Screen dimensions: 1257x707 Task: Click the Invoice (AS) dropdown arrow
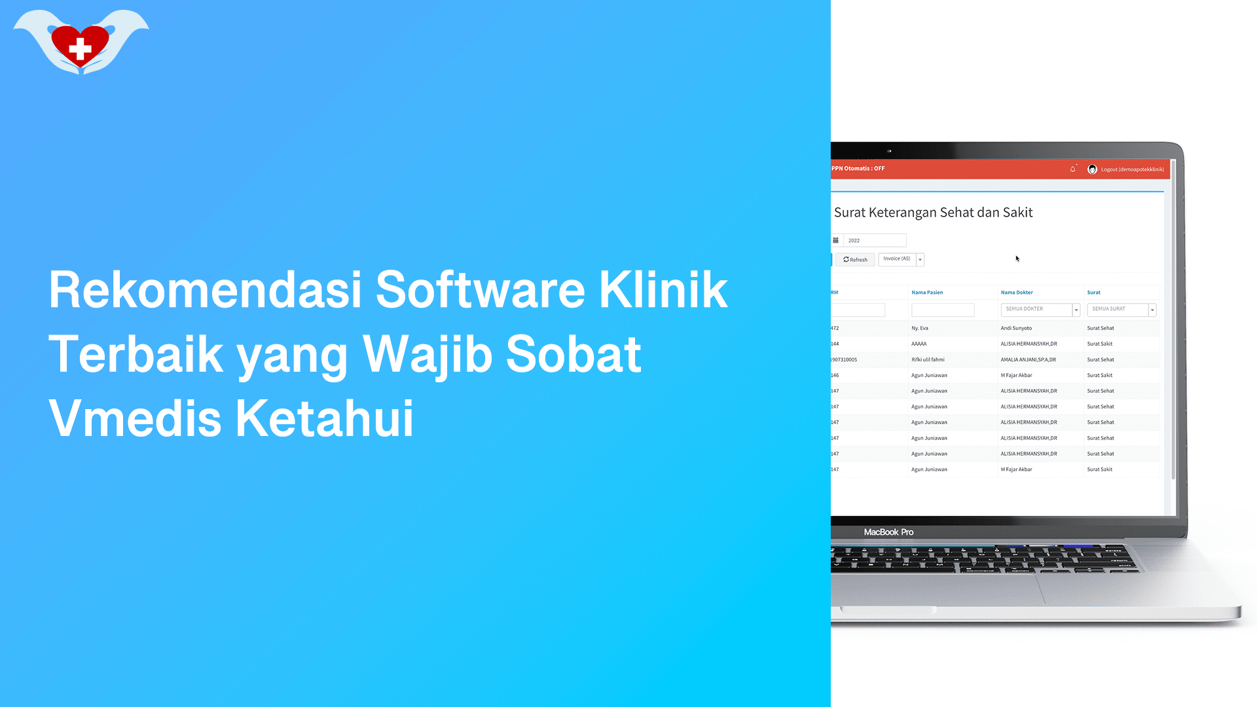pos(921,259)
